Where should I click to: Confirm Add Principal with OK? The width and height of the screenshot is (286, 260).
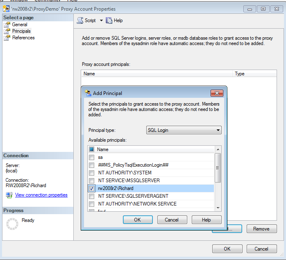point(138,220)
